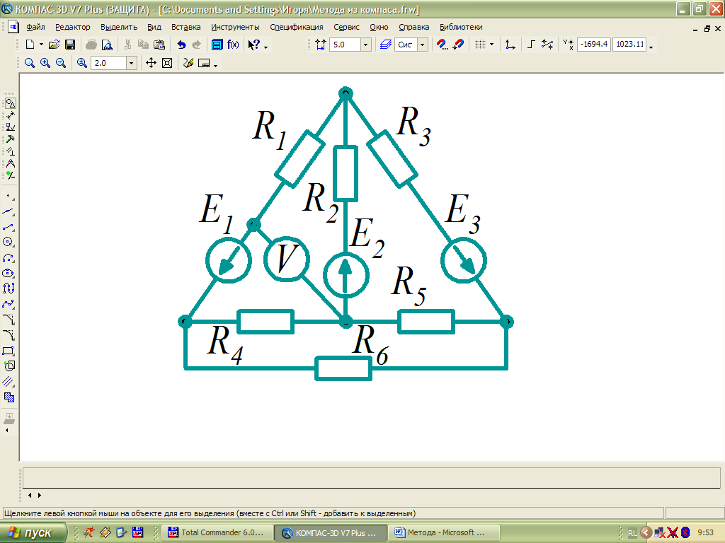
Task: Zoom out of the drawing
Action: click(x=61, y=63)
